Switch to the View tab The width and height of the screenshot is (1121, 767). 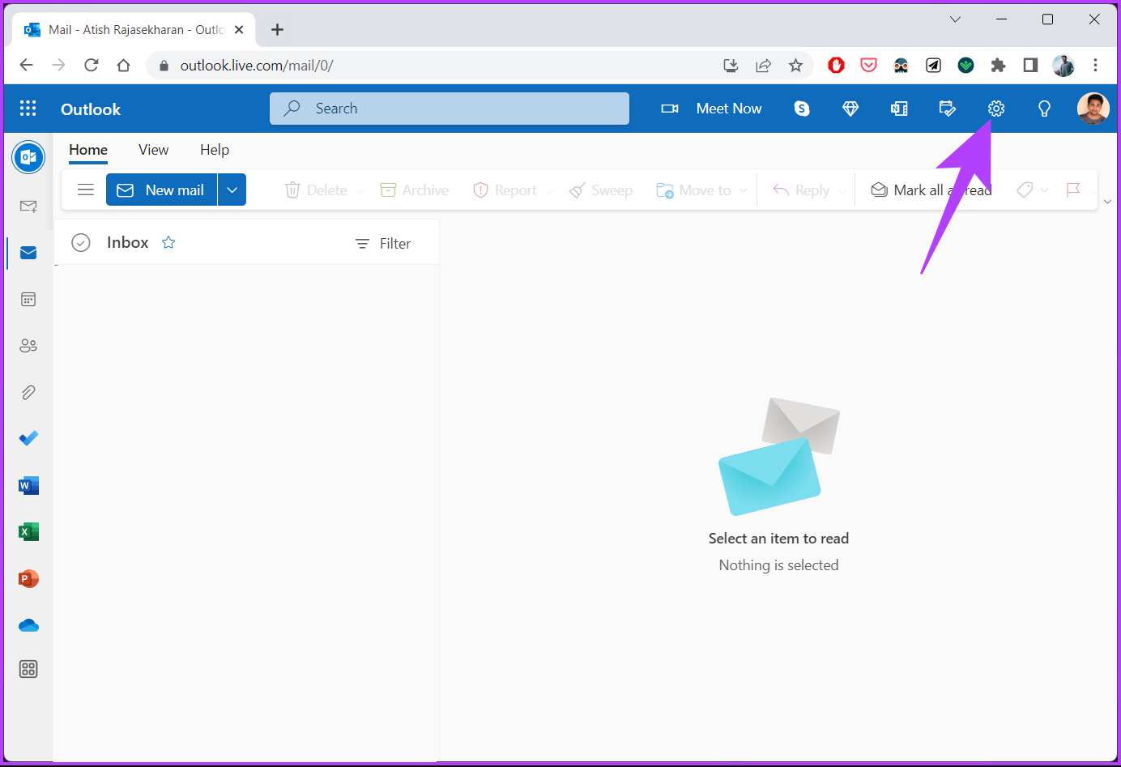tap(153, 150)
